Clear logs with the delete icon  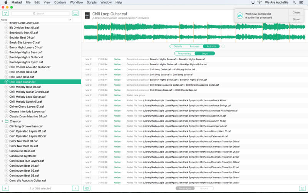[87, 188]
